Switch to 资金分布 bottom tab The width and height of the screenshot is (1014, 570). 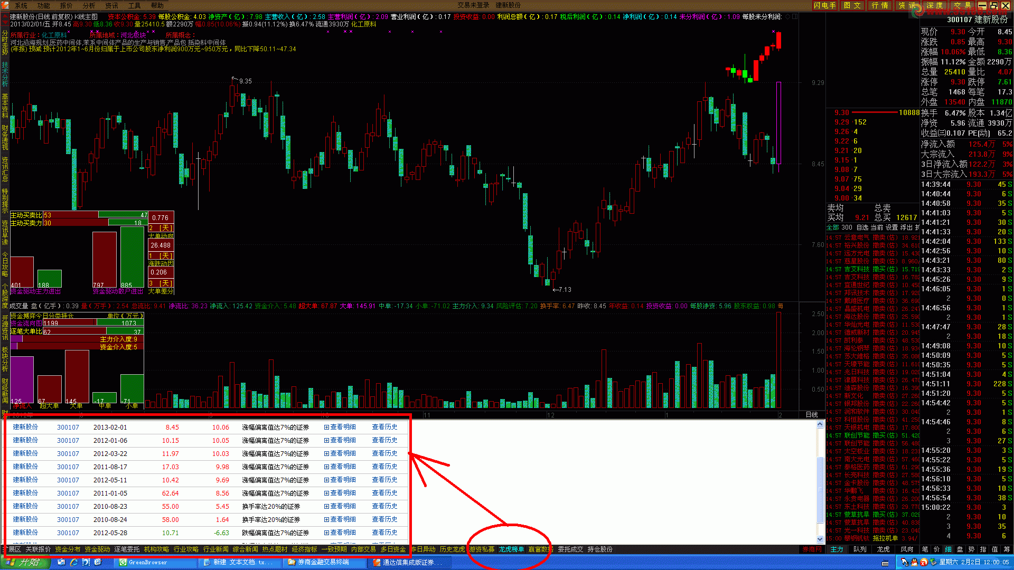[68, 549]
